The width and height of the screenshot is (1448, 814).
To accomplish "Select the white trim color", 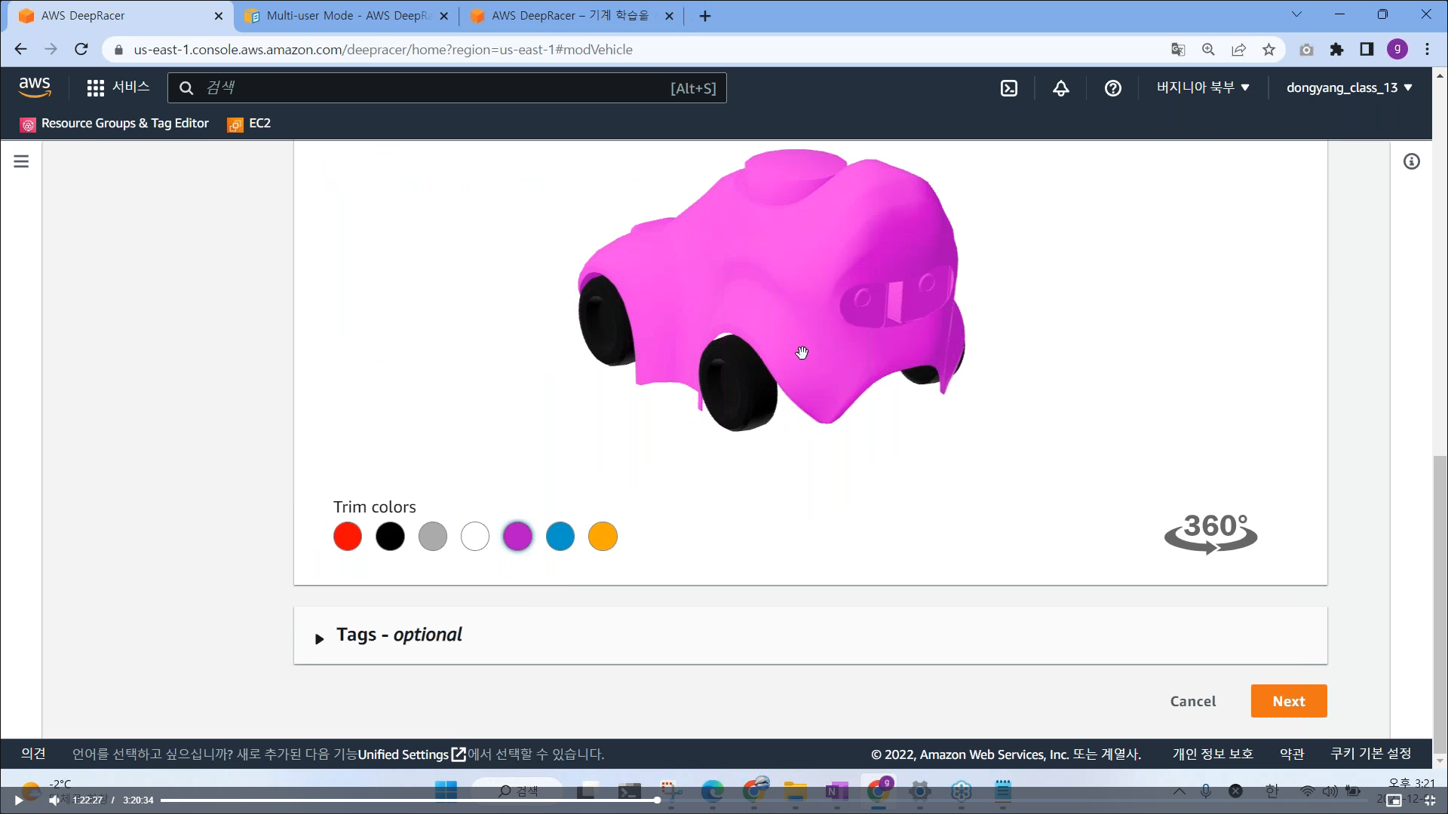I will pyautogui.click(x=475, y=537).
